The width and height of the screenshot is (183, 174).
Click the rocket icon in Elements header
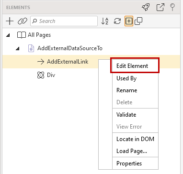click(x=146, y=7)
